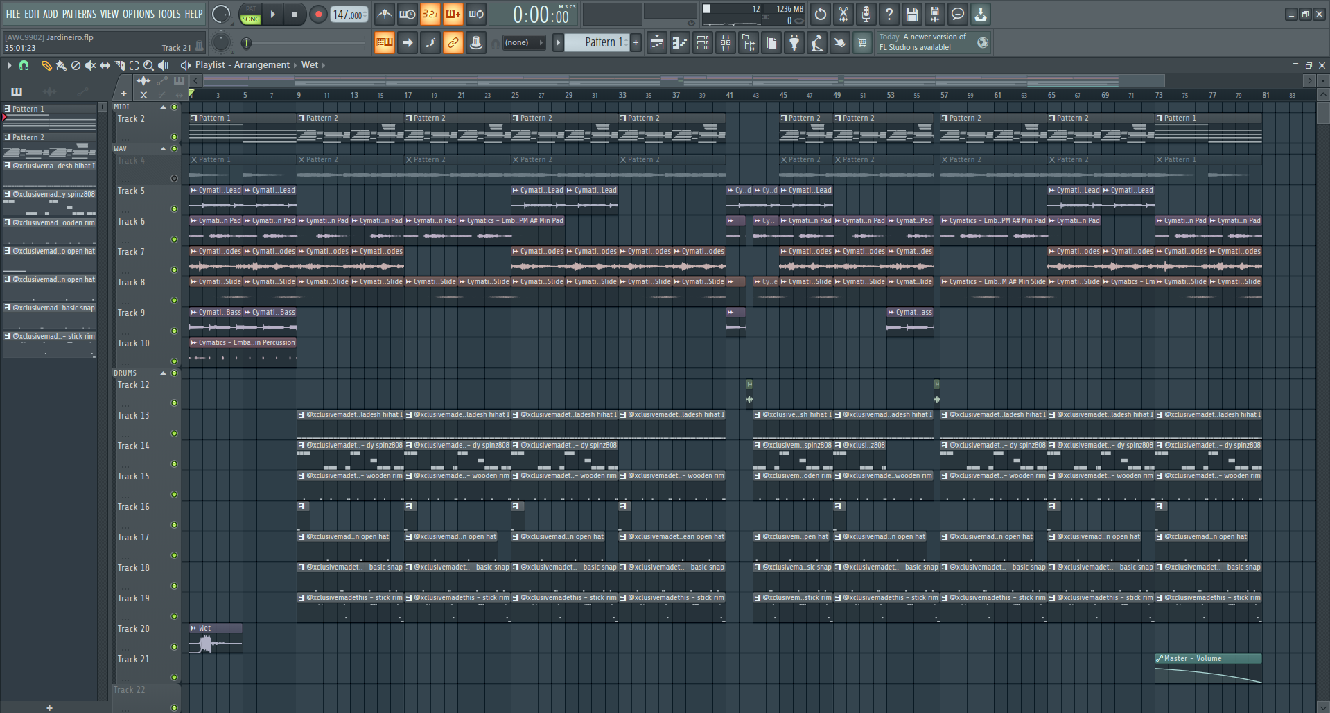Select the playlist Zoom magnifier tool
Image resolution: width=1330 pixels, height=713 pixels.
[x=148, y=65]
